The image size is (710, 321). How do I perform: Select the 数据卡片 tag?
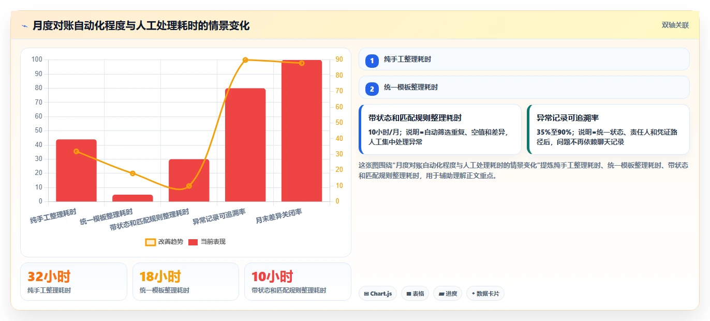485,294
